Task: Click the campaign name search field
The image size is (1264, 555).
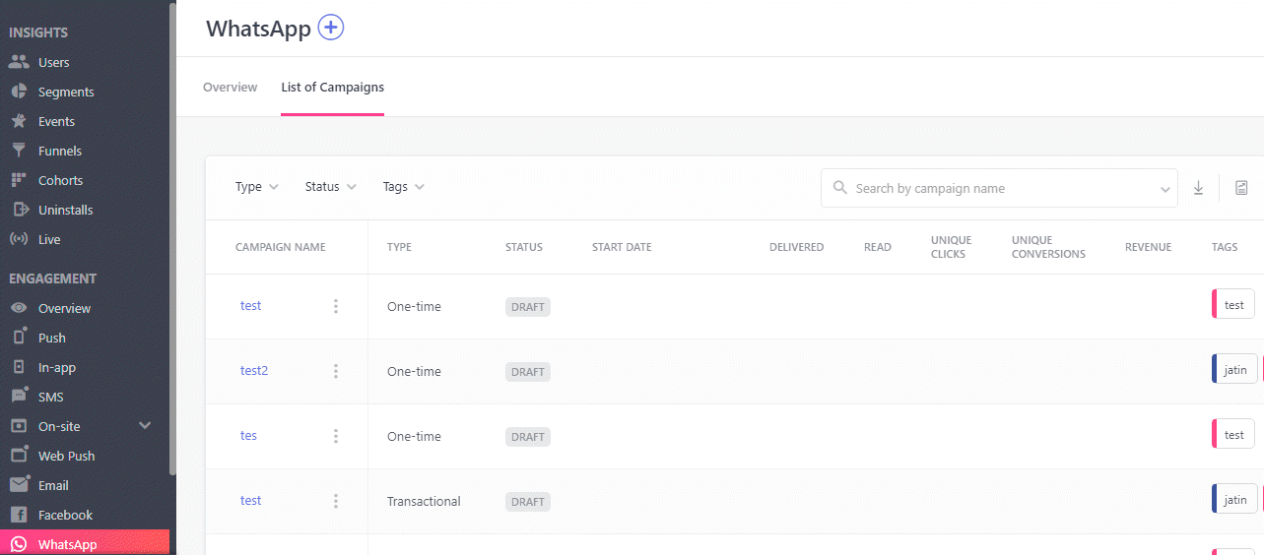Action: coord(999,188)
